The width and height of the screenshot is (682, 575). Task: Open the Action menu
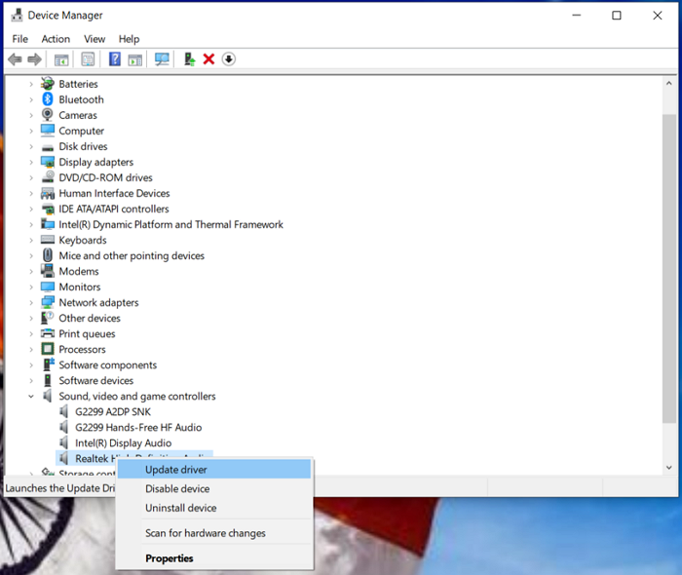tap(56, 39)
